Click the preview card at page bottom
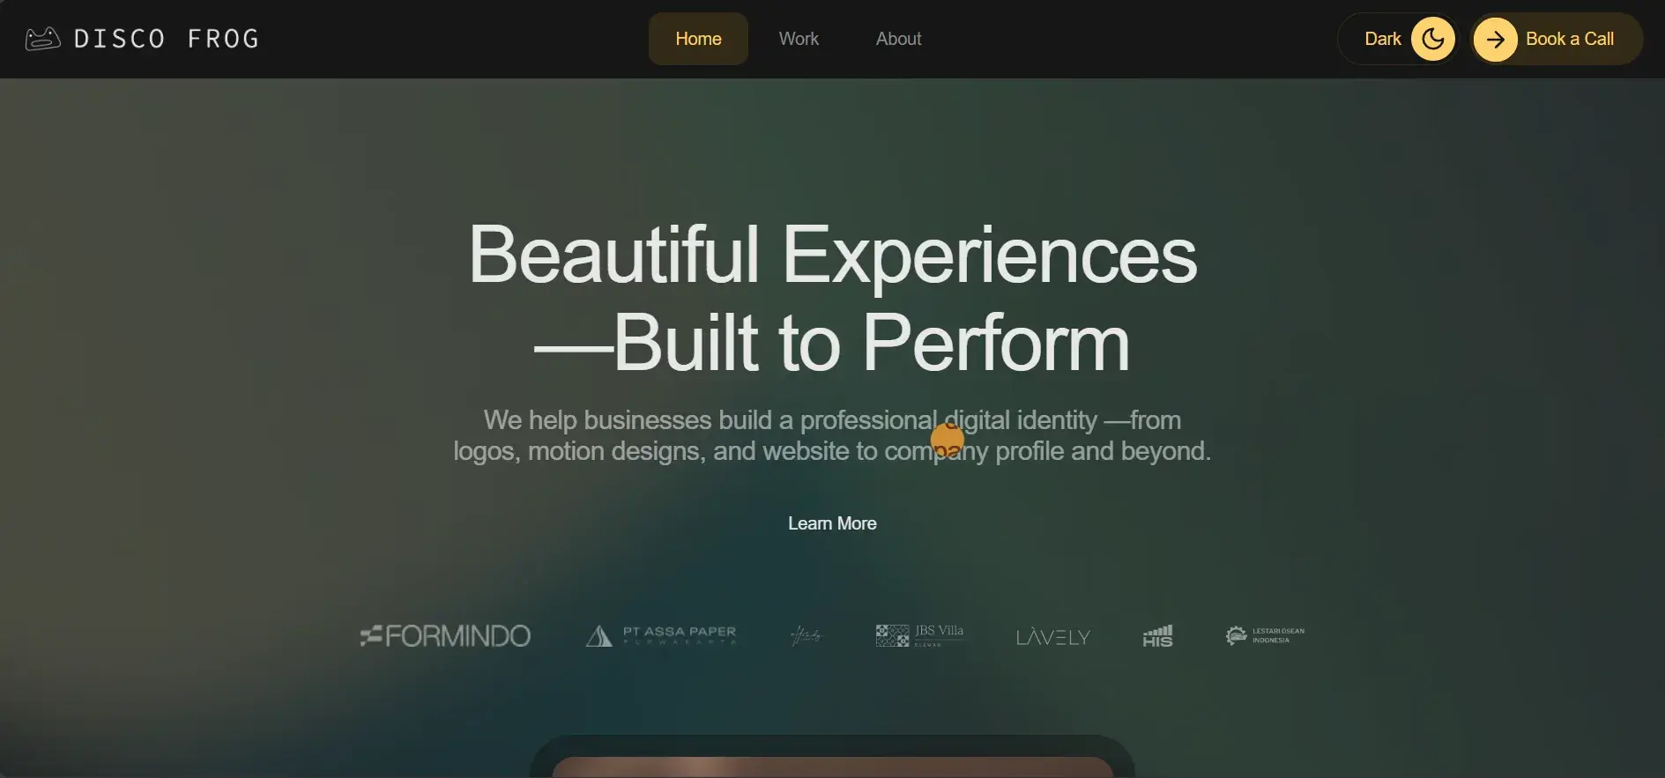This screenshot has height=778, width=1665. coord(832,757)
